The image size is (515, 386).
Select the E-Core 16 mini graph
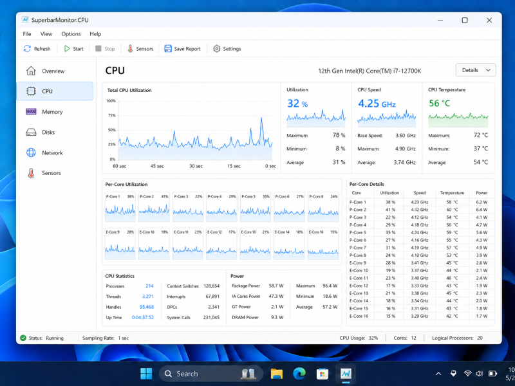pos(323,244)
